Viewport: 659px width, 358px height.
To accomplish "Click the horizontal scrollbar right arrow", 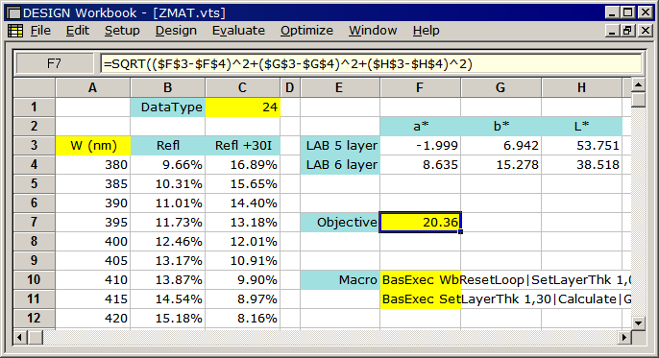I will [x=624, y=337].
